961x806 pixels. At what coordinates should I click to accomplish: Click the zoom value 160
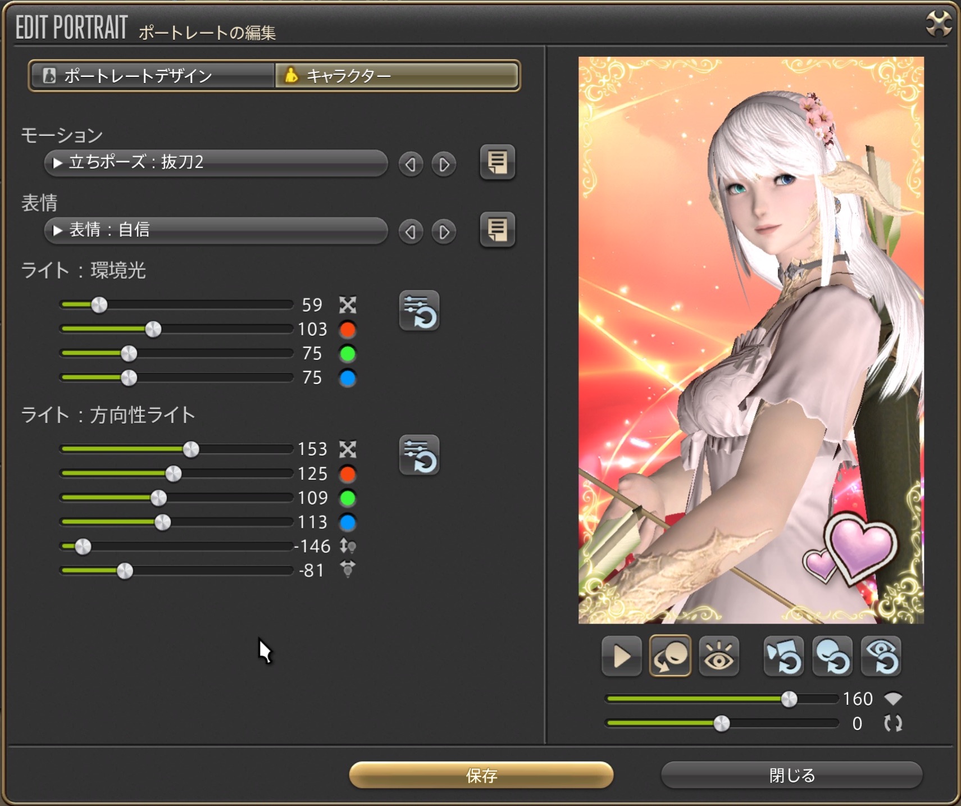(x=858, y=699)
